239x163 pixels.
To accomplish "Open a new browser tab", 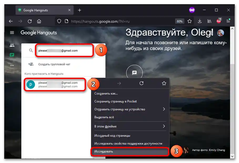I will (x=79, y=10).
